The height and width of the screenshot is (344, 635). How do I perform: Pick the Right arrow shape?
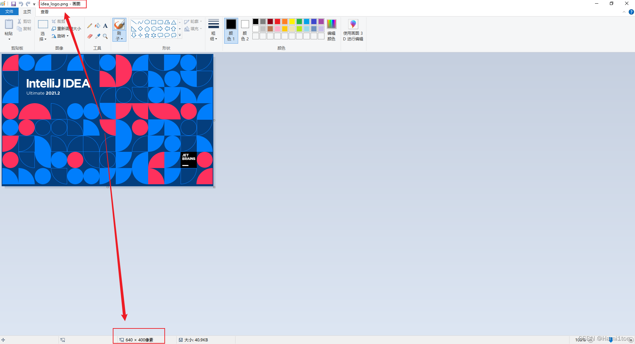pos(160,29)
